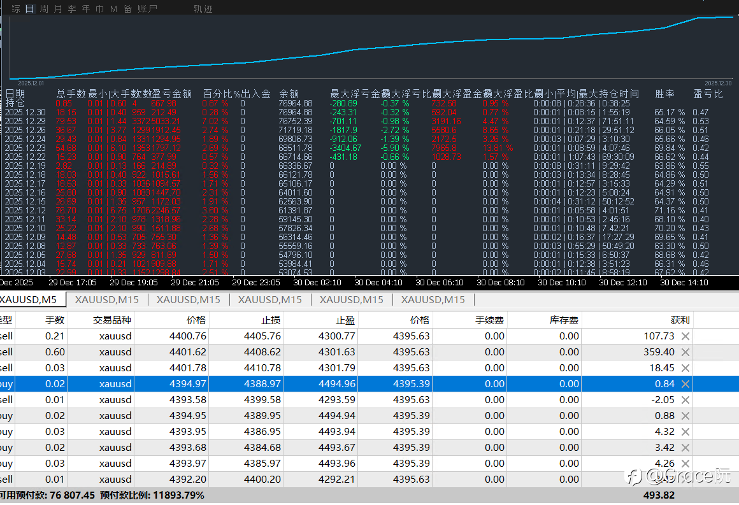Viewport: 739px width, 505px height.
Task: Close the buy order with 3.42 profit
Action: [685, 448]
